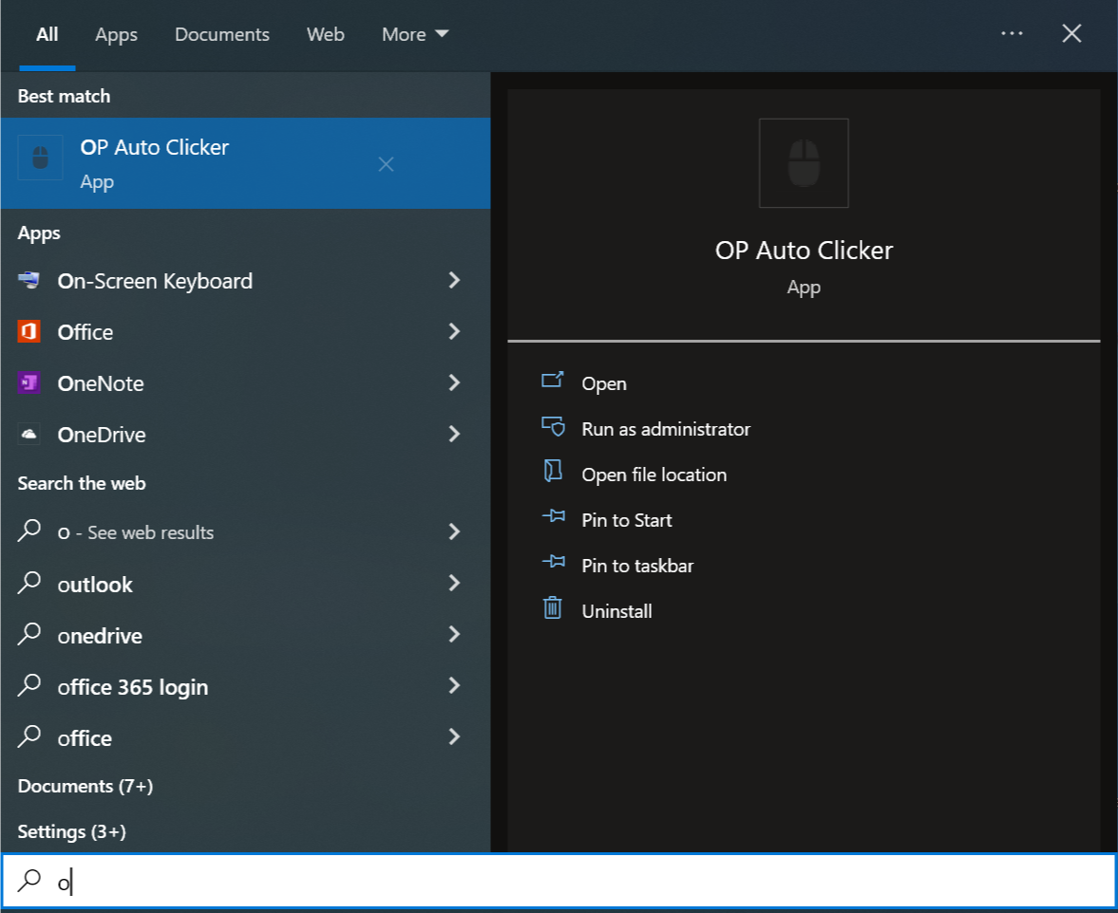The width and height of the screenshot is (1118, 913).
Task: Click the OP Auto Clicker mouse icon preview
Action: [x=803, y=162]
